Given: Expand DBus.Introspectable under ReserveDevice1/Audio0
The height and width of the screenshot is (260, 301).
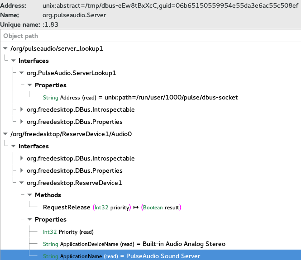Looking at the screenshot, I should click(x=21, y=158).
